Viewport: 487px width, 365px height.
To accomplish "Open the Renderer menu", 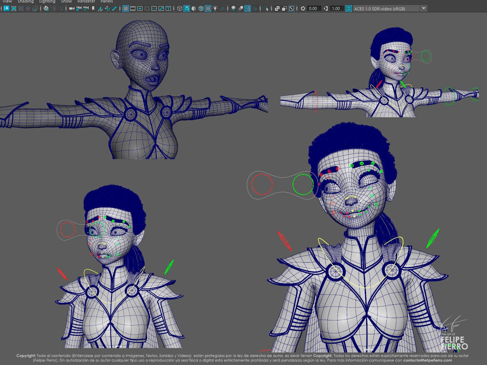I will tap(86, 2).
